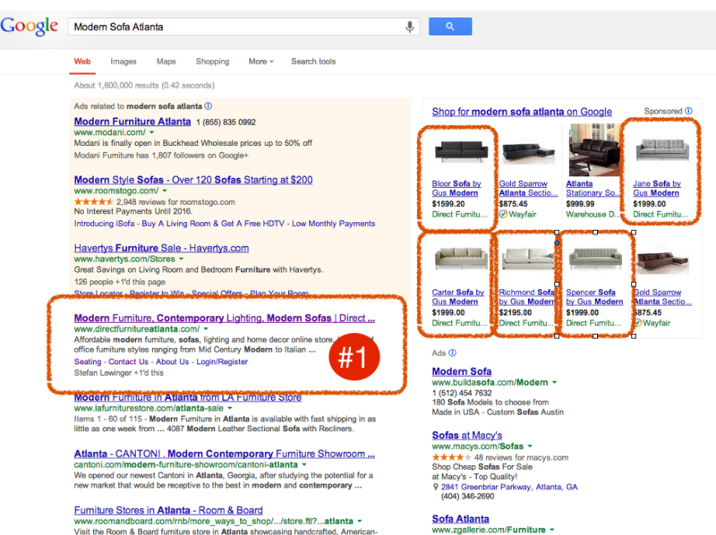Viewport: 716px width, 535px height.
Task: Expand arrow next to www.roomstogo.com URL
Action: pos(165,191)
